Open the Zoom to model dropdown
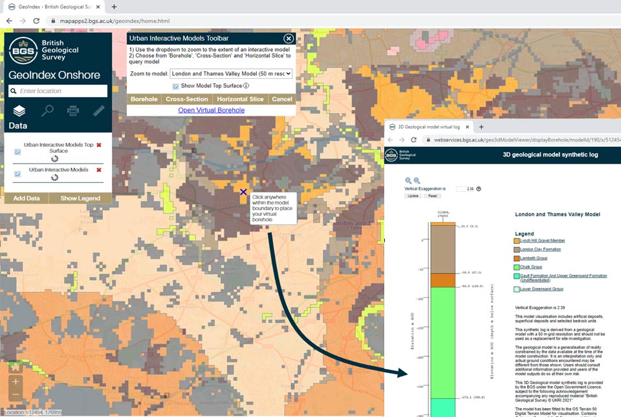The height and width of the screenshot is (417, 621). [x=232, y=74]
